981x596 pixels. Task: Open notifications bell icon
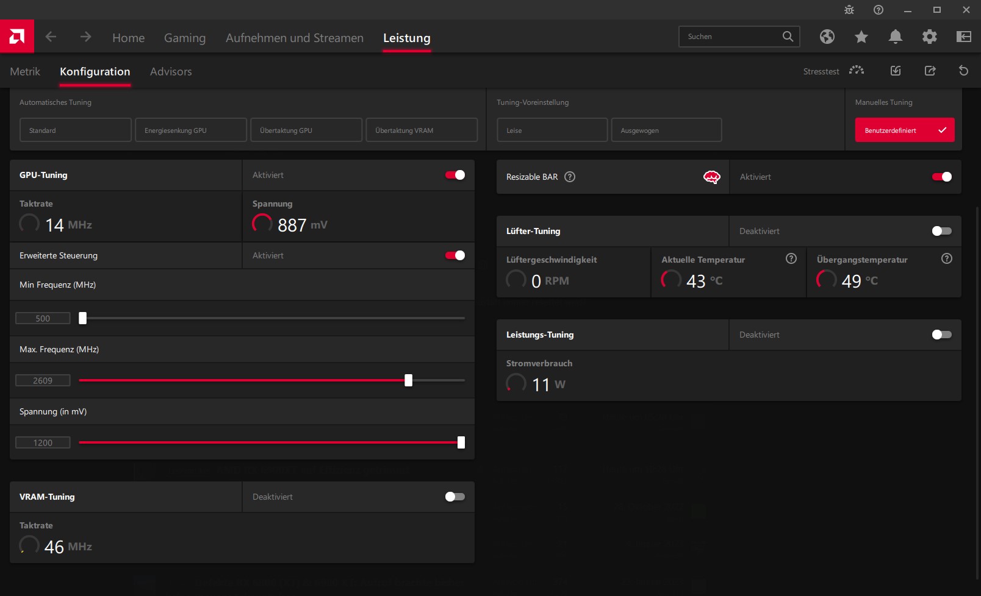tap(896, 37)
